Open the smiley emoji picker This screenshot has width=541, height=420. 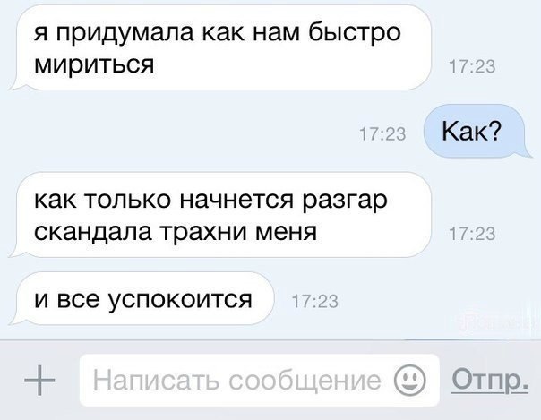(x=409, y=381)
